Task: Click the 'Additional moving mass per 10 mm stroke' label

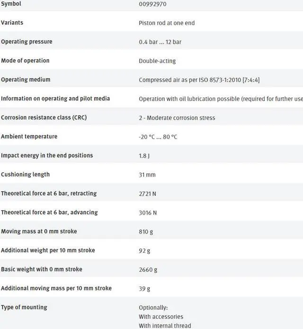Action: pos(56,288)
